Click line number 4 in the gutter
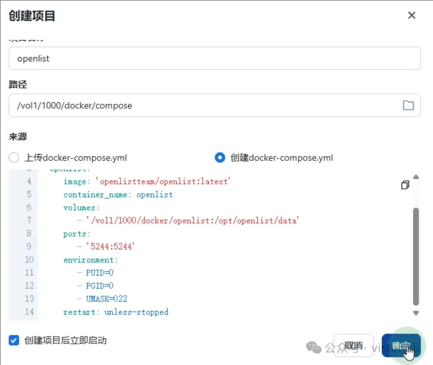433x365 pixels. [x=29, y=181]
